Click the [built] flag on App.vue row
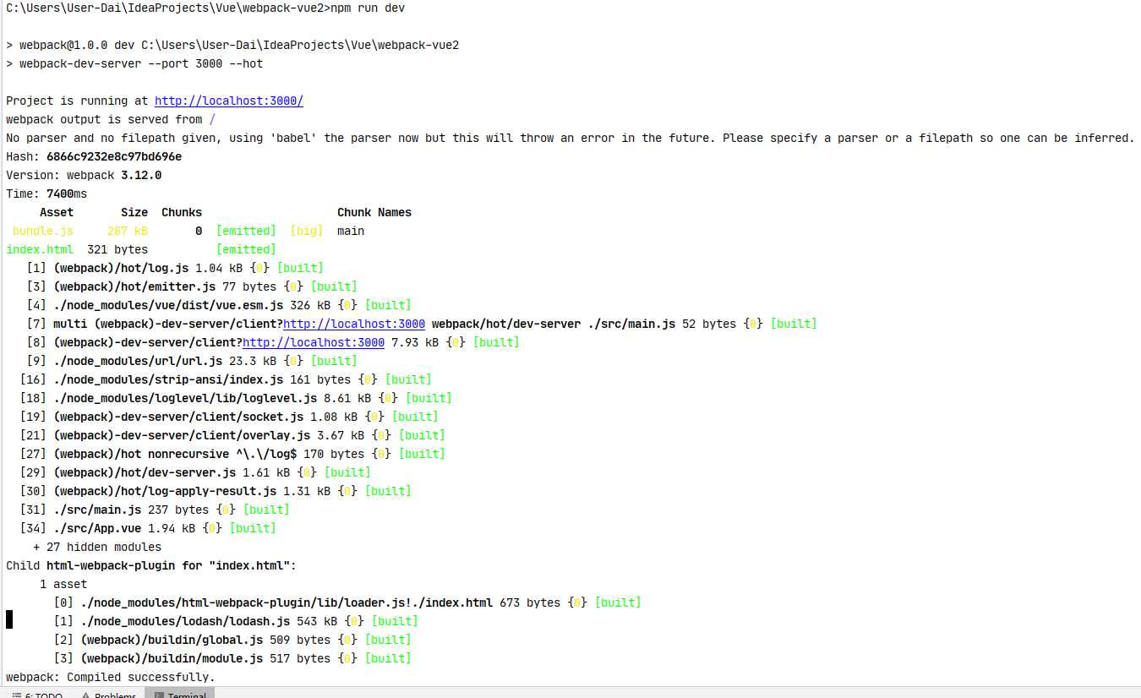 253,528
